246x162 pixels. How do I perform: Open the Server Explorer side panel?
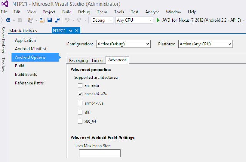[x=3, y=40]
